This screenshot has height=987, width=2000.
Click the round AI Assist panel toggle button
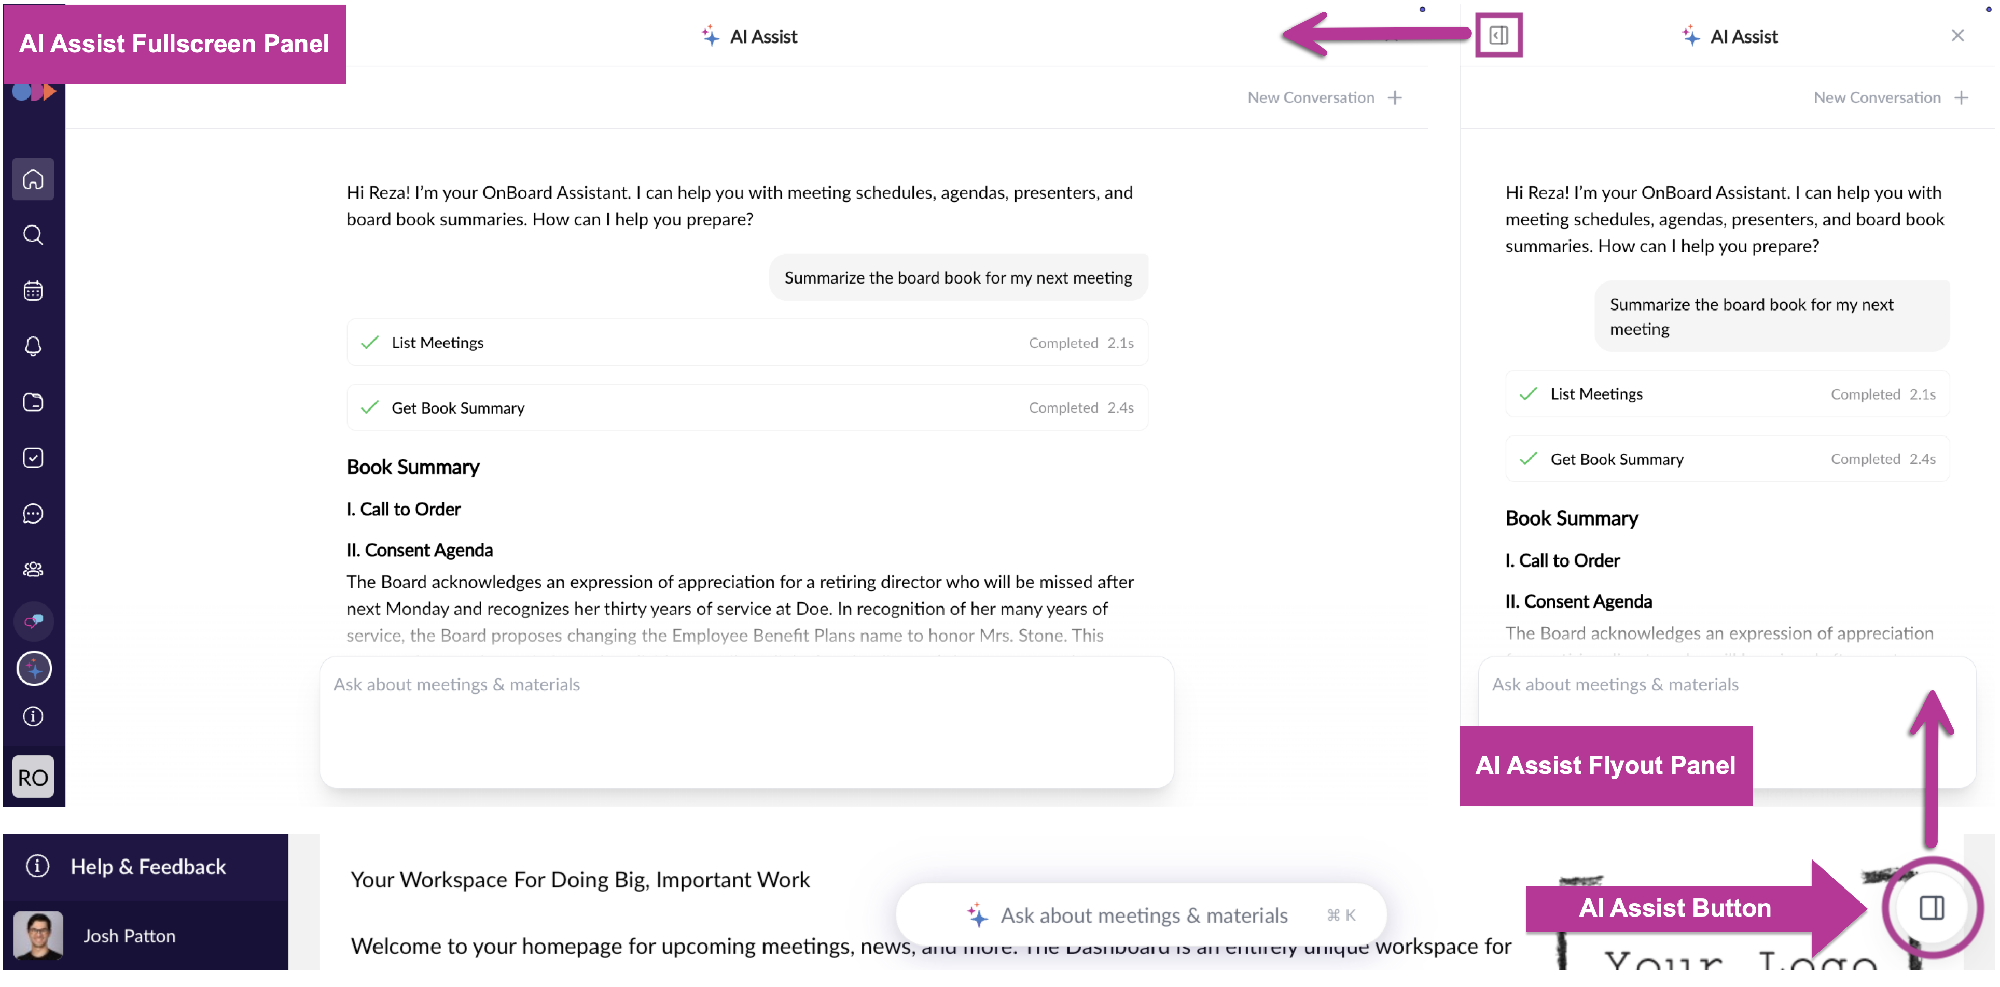(x=1933, y=907)
